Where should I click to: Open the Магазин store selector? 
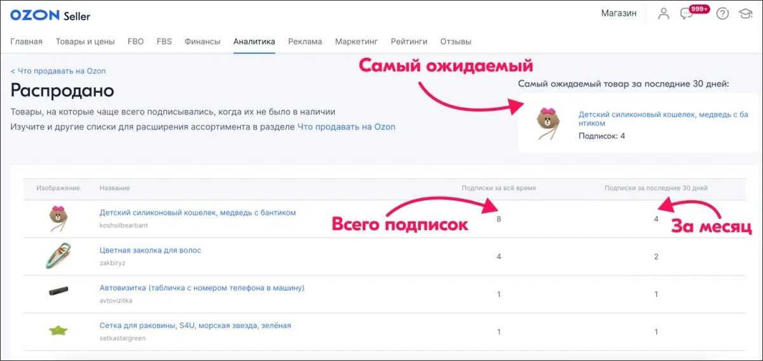click(x=619, y=13)
